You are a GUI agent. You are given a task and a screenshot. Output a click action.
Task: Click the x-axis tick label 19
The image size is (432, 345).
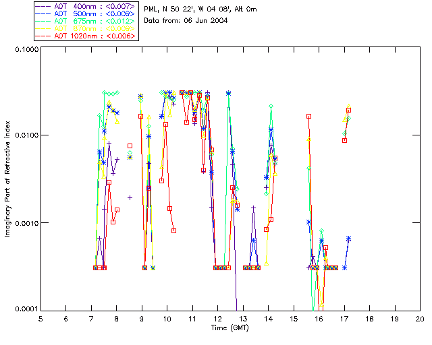click(x=395, y=319)
